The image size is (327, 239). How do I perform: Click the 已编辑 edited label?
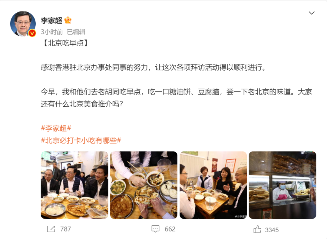coord(76,32)
